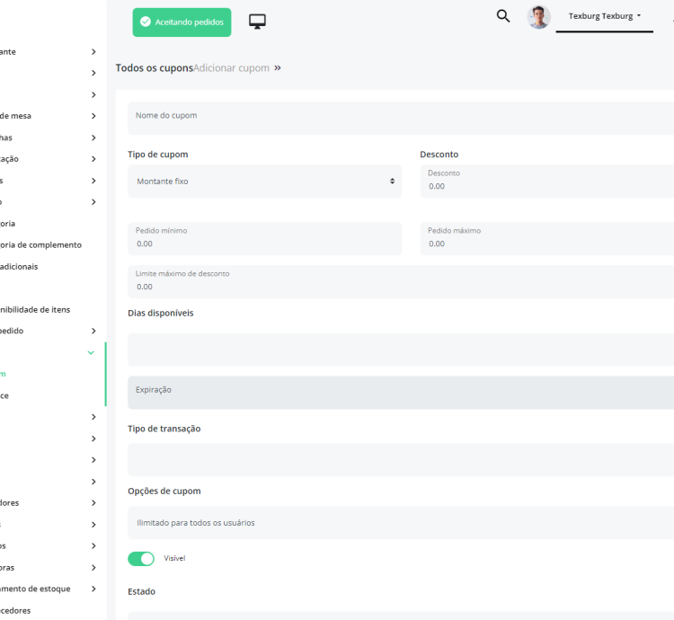Open the Texburg Texburg user dropdown
This screenshot has height=620, width=674.
pyautogui.click(x=604, y=16)
